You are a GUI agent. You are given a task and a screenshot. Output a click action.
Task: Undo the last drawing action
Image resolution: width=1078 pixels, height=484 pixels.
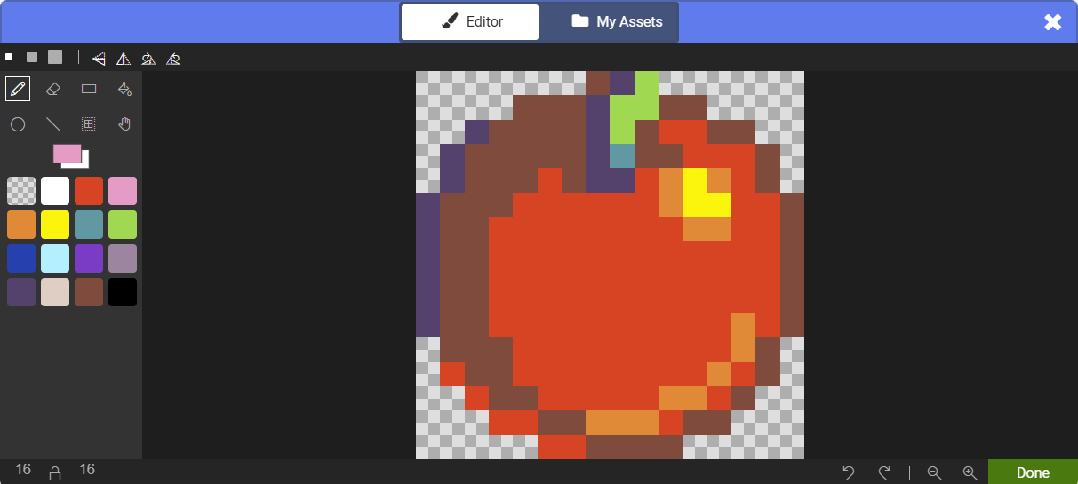coord(849,472)
